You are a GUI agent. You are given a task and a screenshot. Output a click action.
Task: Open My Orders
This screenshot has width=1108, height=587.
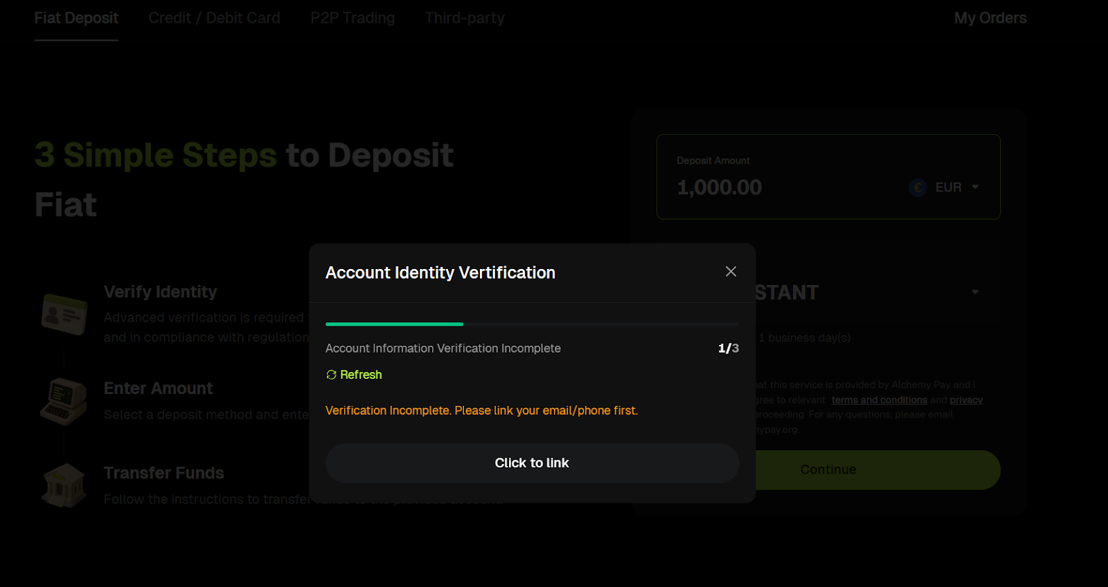(x=990, y=18)
